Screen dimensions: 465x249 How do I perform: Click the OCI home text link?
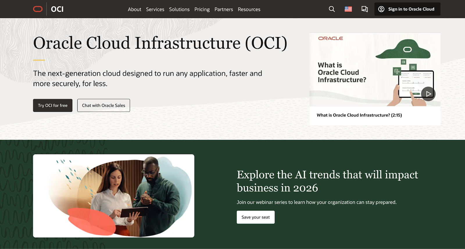pos(57,9)
